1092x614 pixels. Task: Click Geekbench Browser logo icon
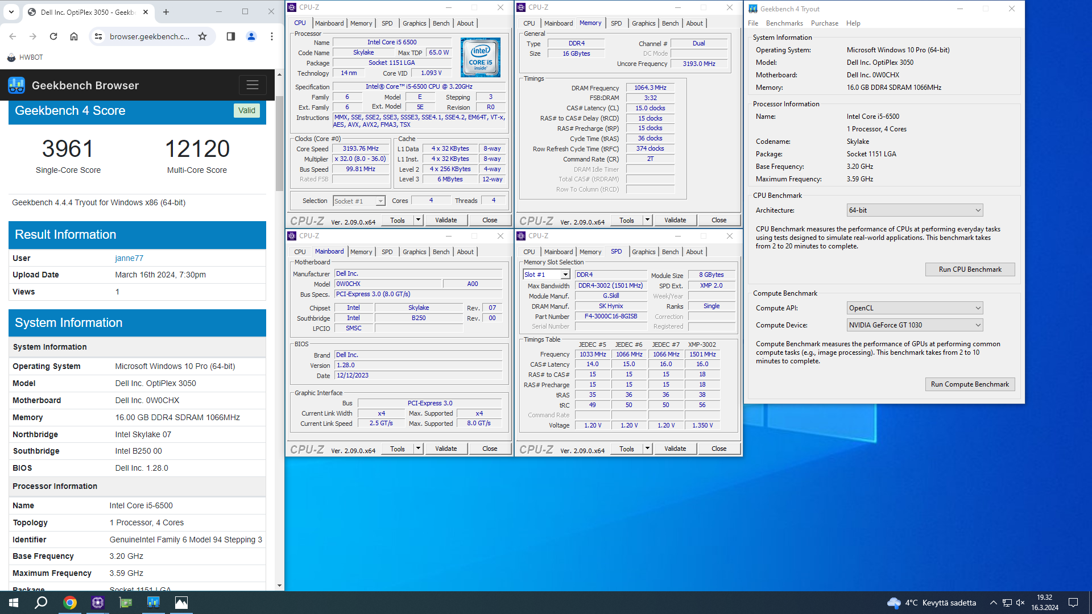click(16, 85)
